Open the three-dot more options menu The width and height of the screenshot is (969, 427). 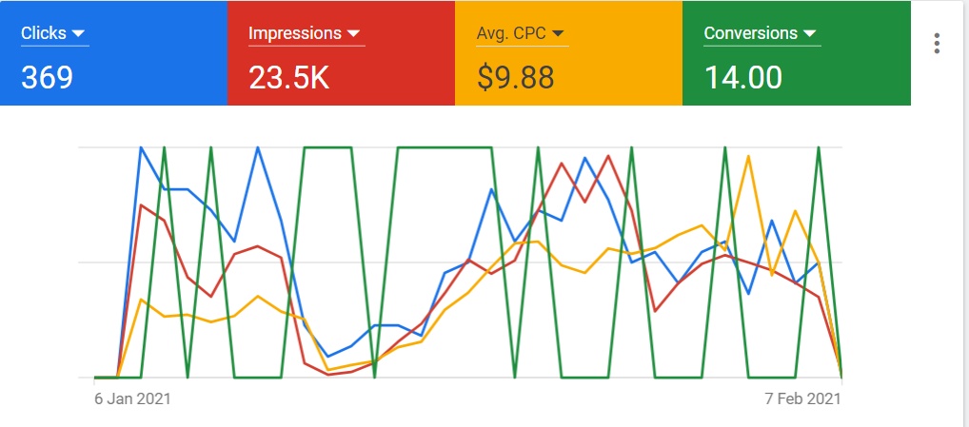(x=938, y=44)
